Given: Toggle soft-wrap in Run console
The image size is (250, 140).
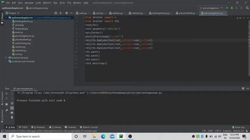Looking at the screenshot, I should pyautogui.click(x=12, y=103).
